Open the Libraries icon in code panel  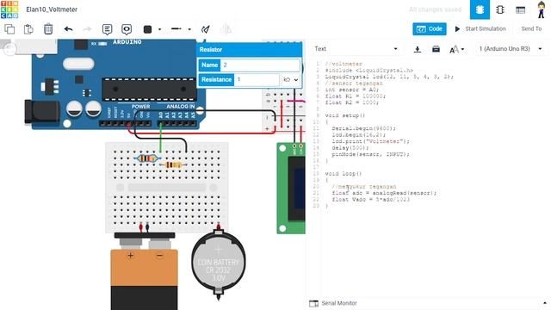(436, 49)
